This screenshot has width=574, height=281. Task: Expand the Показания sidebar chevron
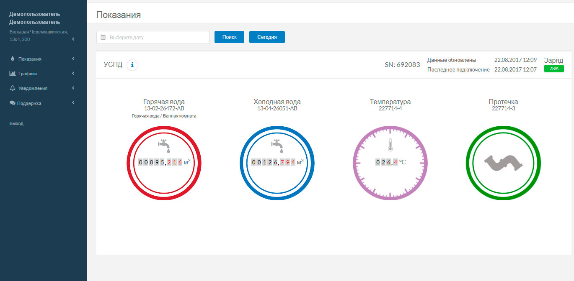(x=73, y=59)
